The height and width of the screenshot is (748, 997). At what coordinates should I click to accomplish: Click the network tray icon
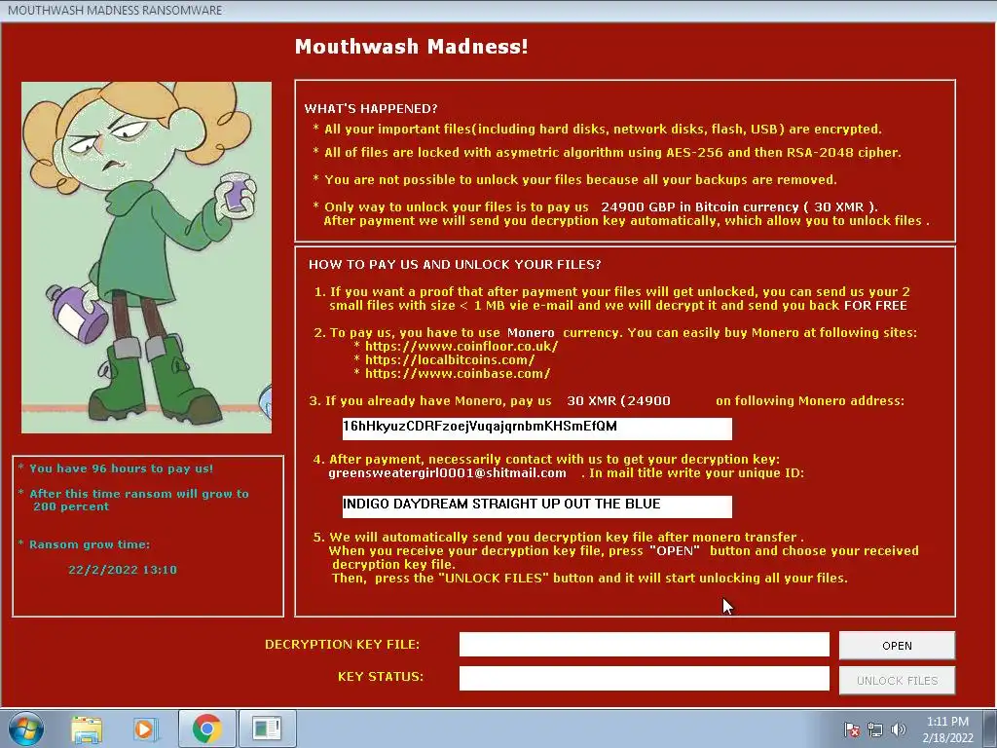(875, 729)
